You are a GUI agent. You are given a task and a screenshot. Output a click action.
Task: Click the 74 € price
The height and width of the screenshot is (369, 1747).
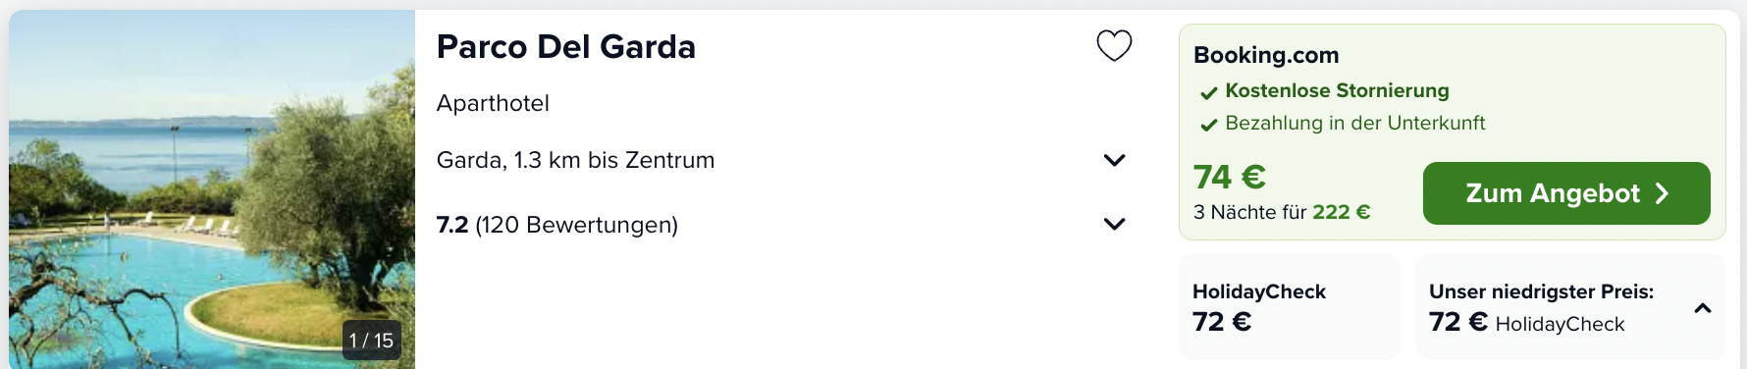[x=1230, y=177]
